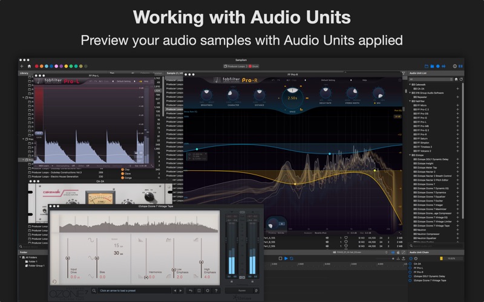Click the Folder panel header

24,252
